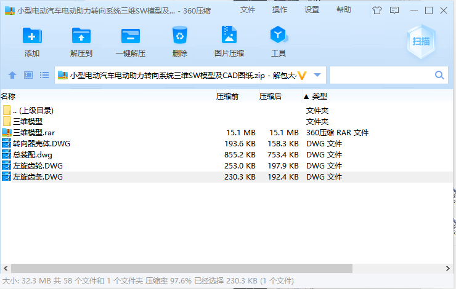Click the 360压缩 RAR 文件 type cell
The width and height of the screenshot is (456, 289).
pyautogui.click(x=337, y=133)
